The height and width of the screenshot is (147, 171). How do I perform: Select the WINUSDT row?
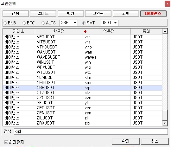(x=83, y=62)
